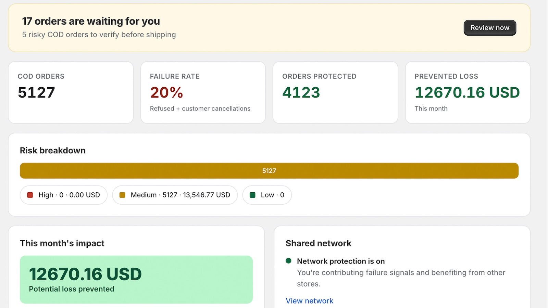Click Network protection is on label
This screenshot has height=308, width=548.
click(x=341, y=261)
